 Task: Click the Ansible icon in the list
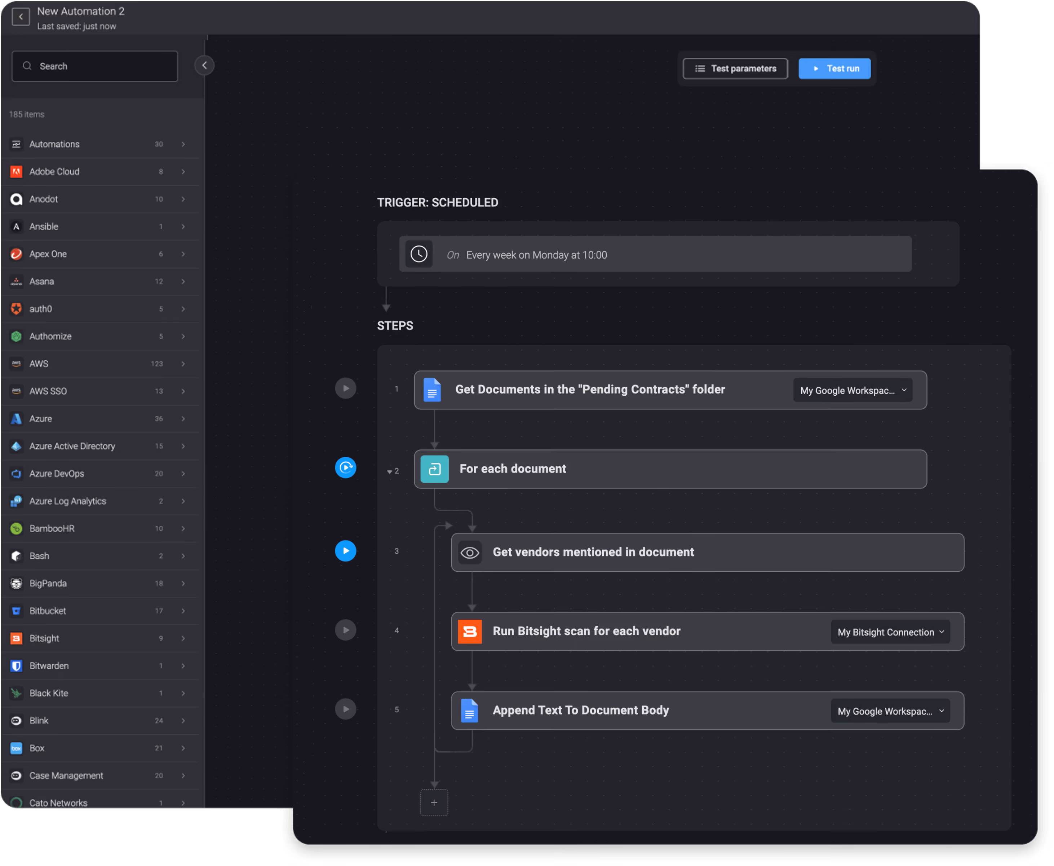pyautogui.click(x=17, y=227)
